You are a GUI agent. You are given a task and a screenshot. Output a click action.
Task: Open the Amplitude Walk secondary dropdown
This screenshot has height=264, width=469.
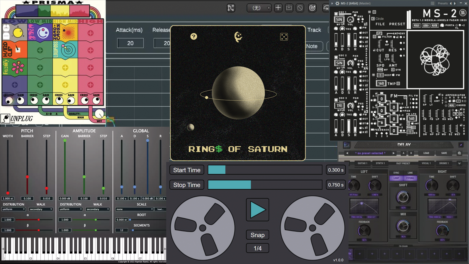click(97, 209)
